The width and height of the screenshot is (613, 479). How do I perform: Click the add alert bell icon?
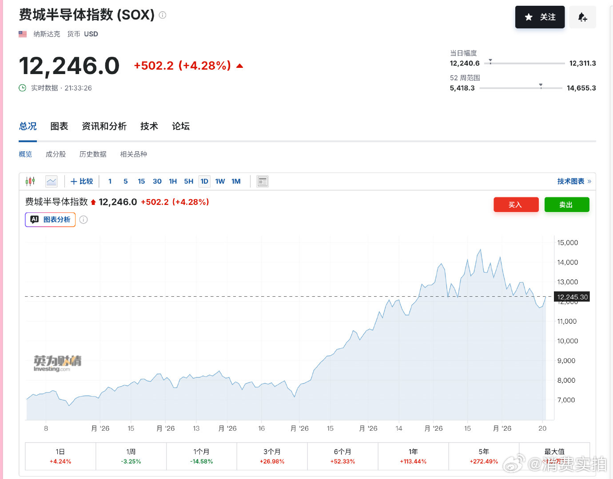point(582,17)
